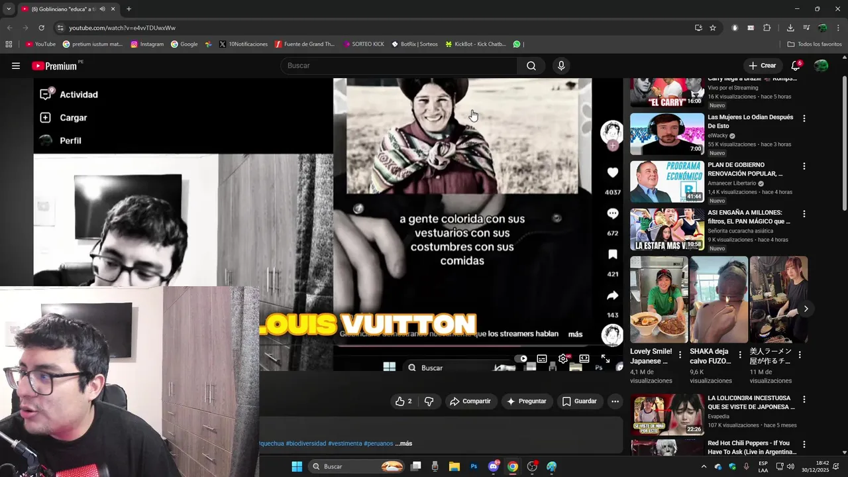The height and width of the screenshot is (477, 848).
Task: Click the install app icon in address bar
Action: point(698,28)
